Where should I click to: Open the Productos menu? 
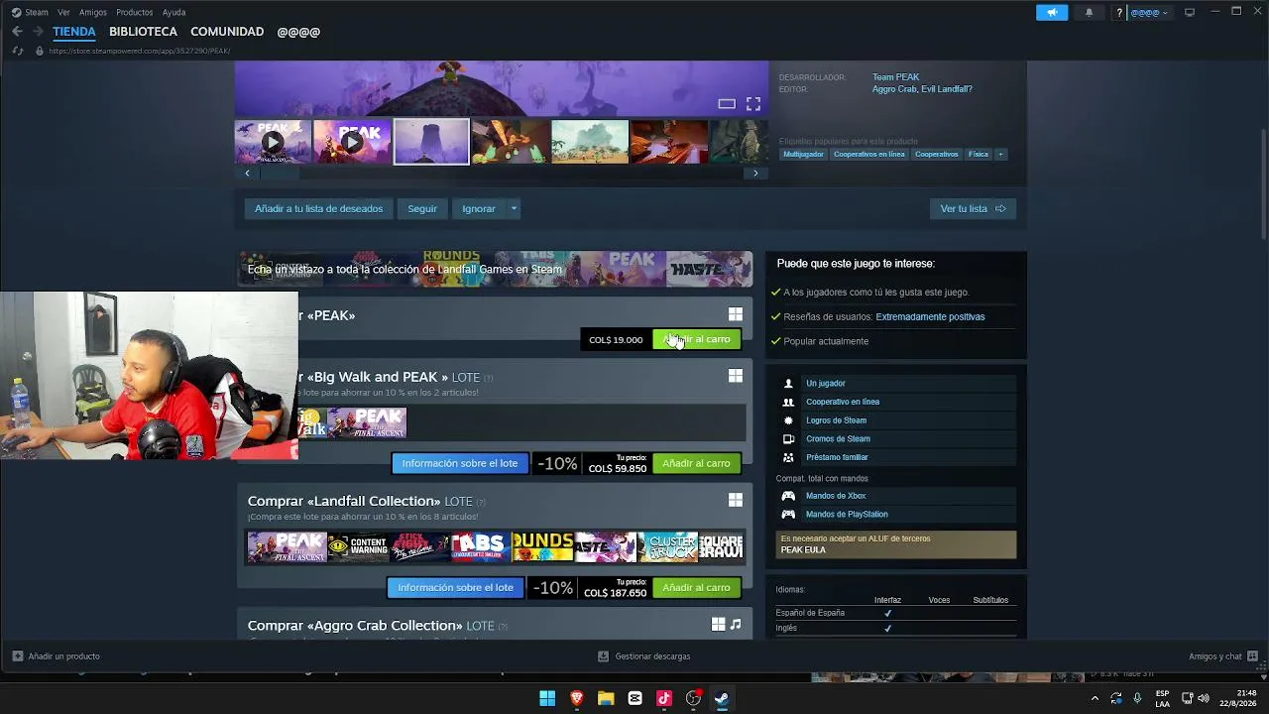click(x=134, y=13)
